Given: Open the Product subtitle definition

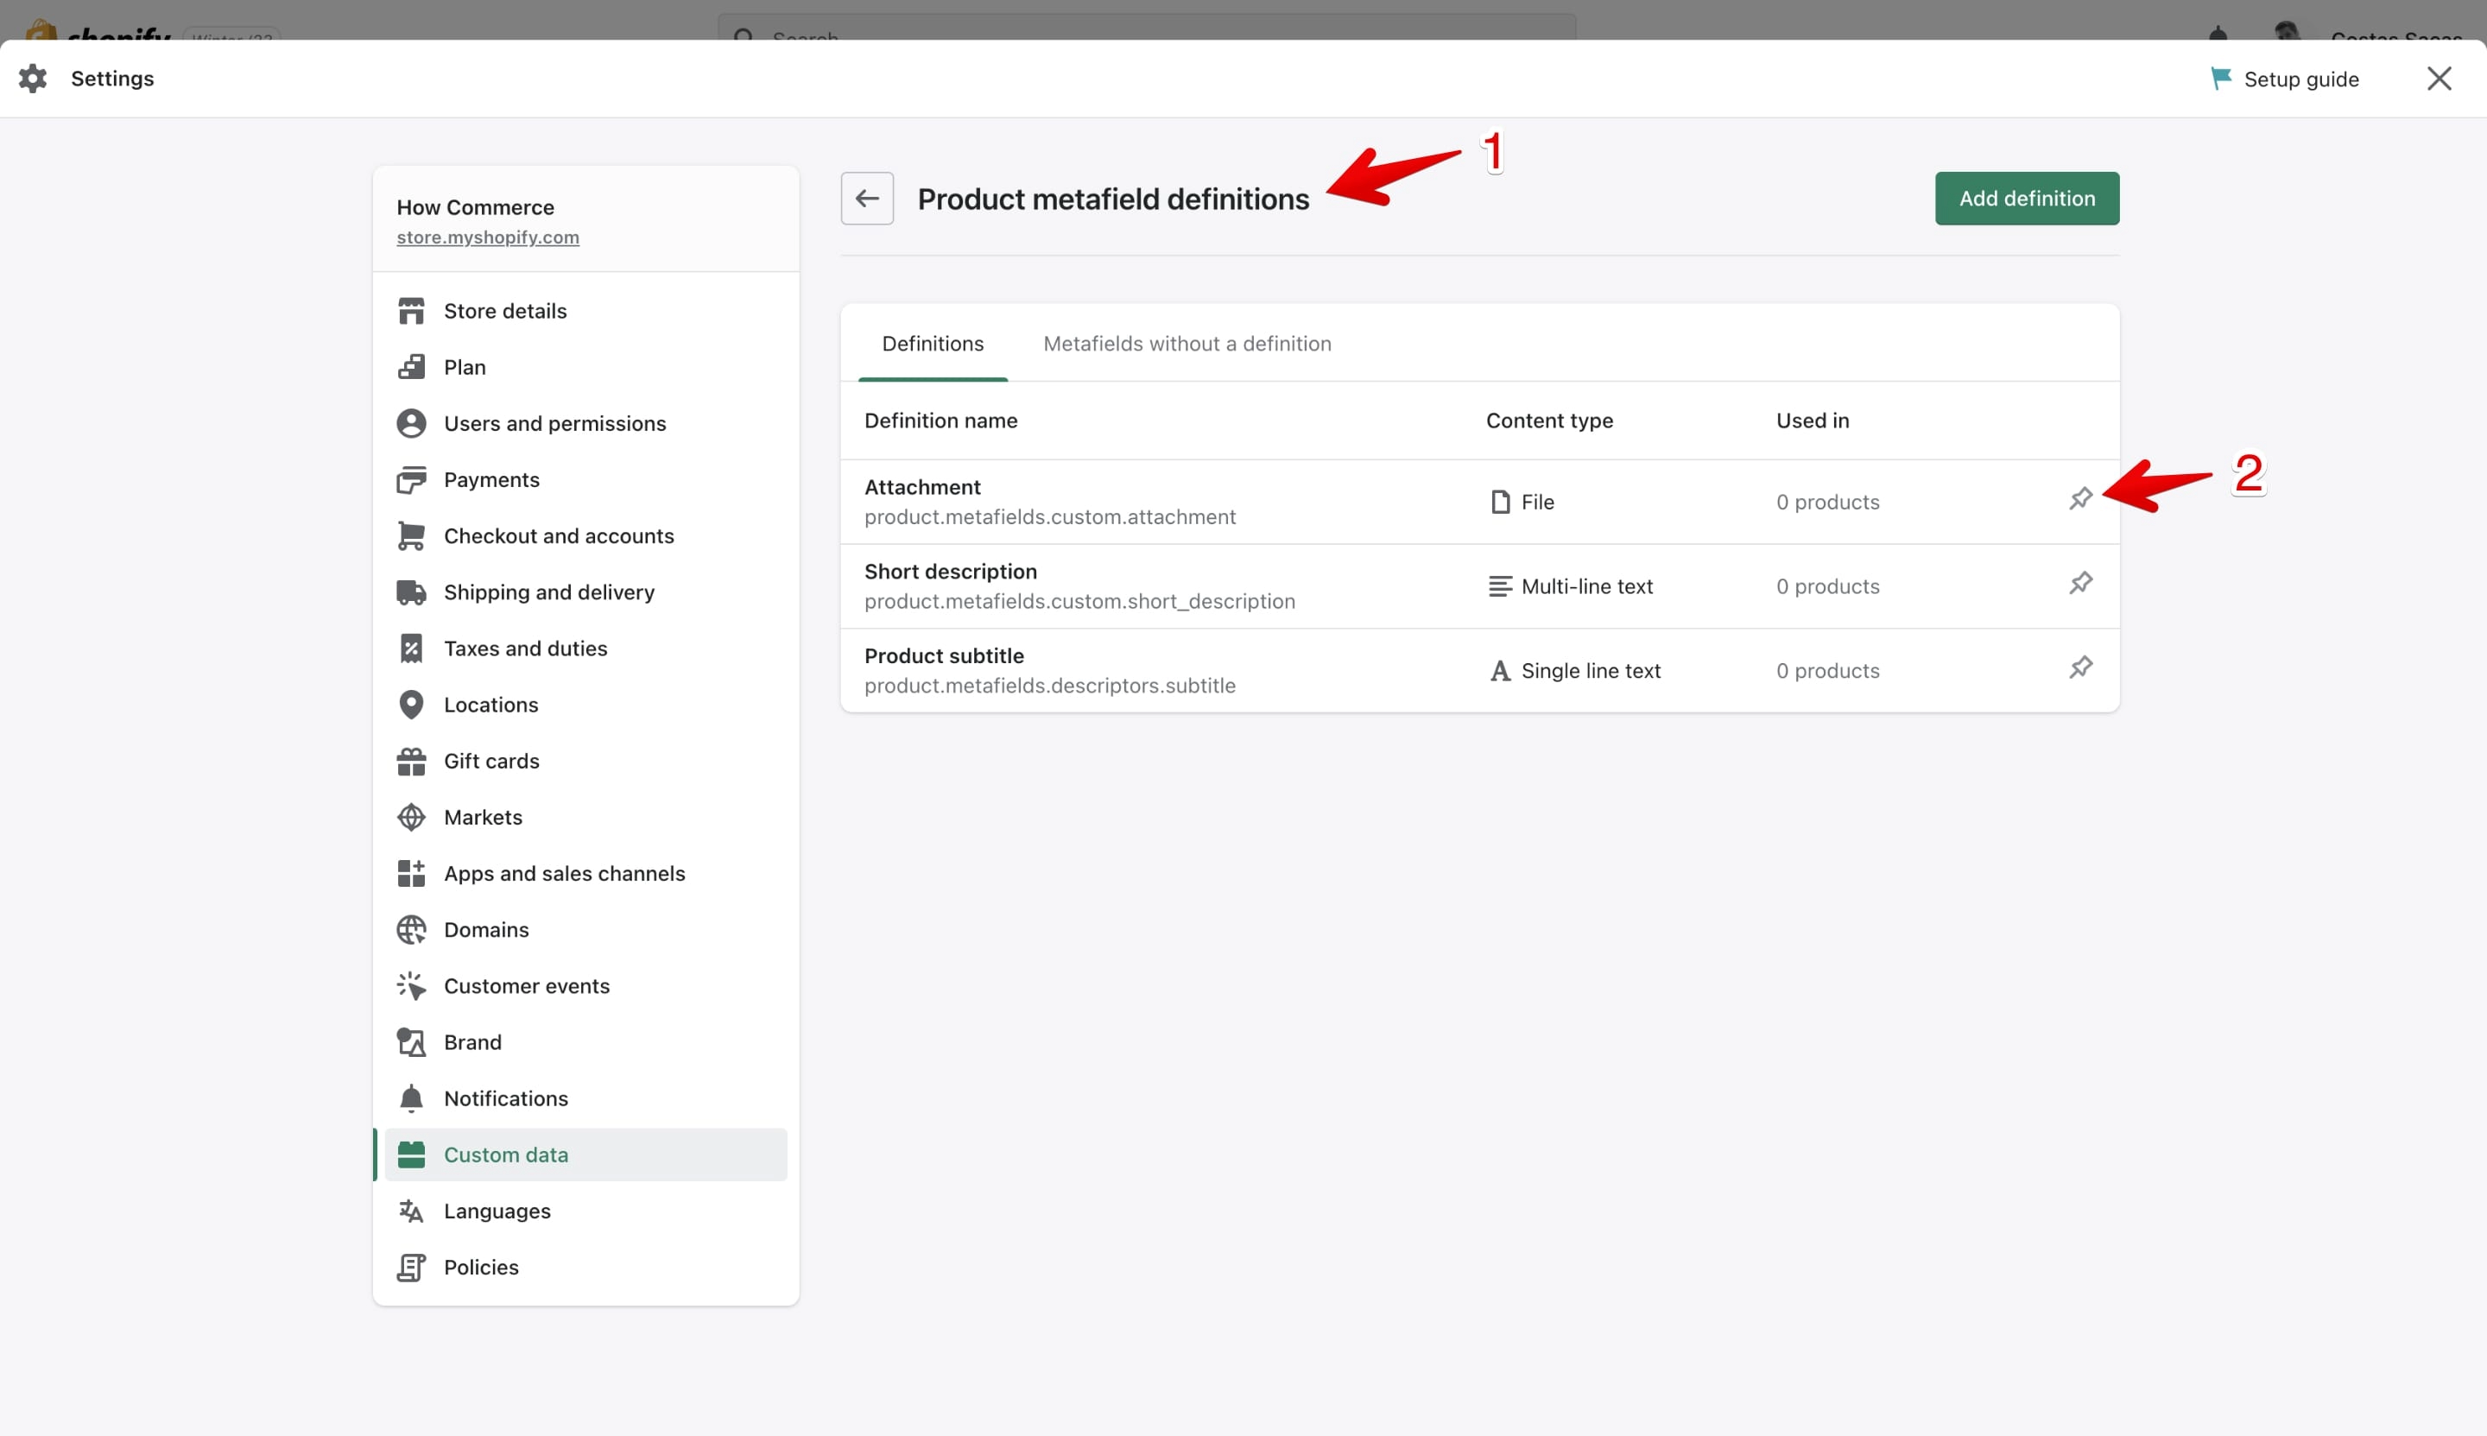Looking at the screenshot, I should point(944,656).
